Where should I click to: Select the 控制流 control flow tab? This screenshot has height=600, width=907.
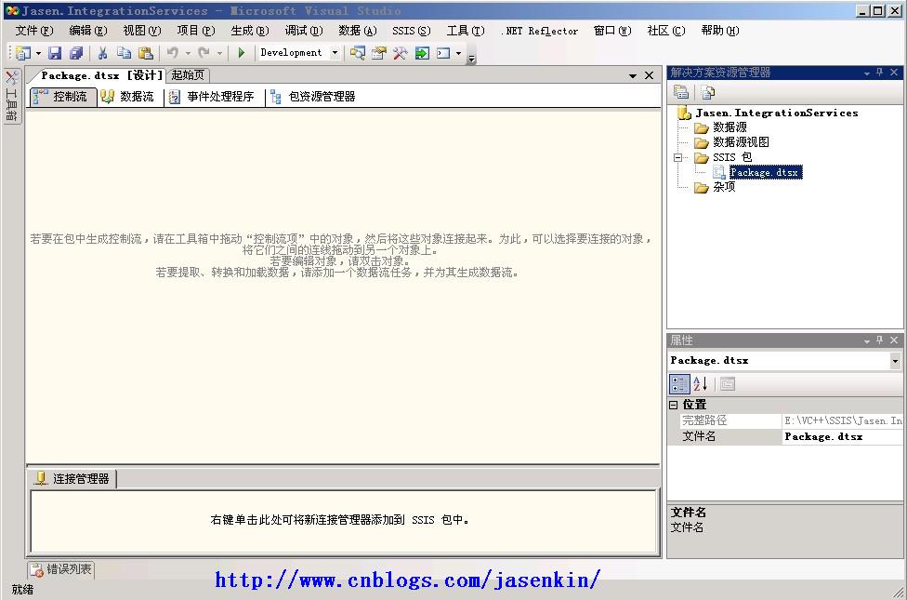tap(63, 97)
